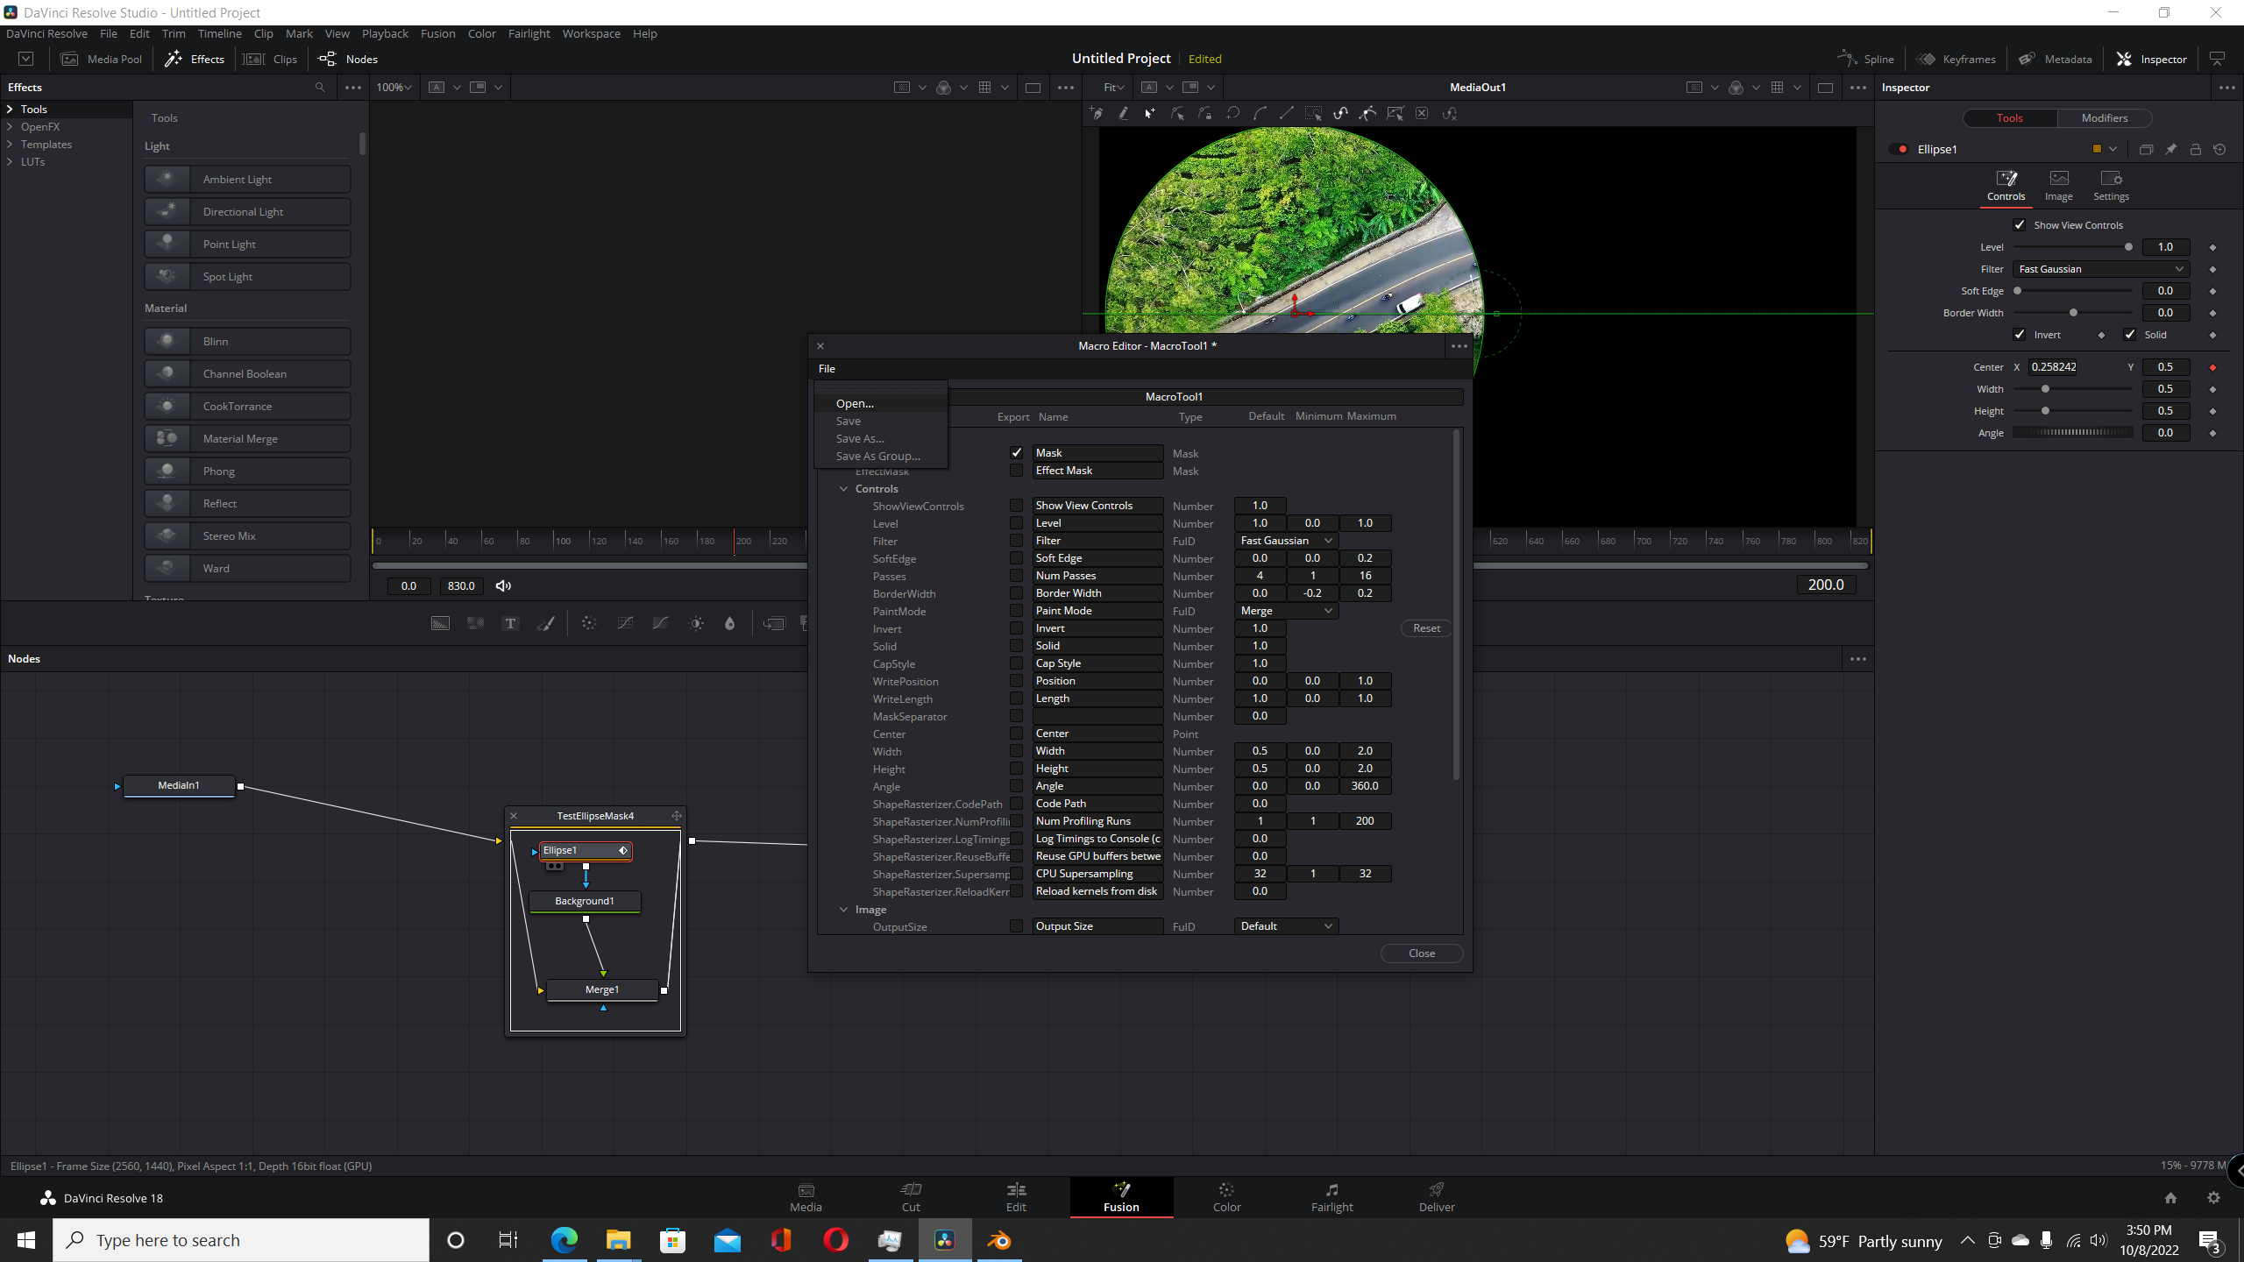Check Width export checkbox

pyautogui.click(x=1016, y=751)
